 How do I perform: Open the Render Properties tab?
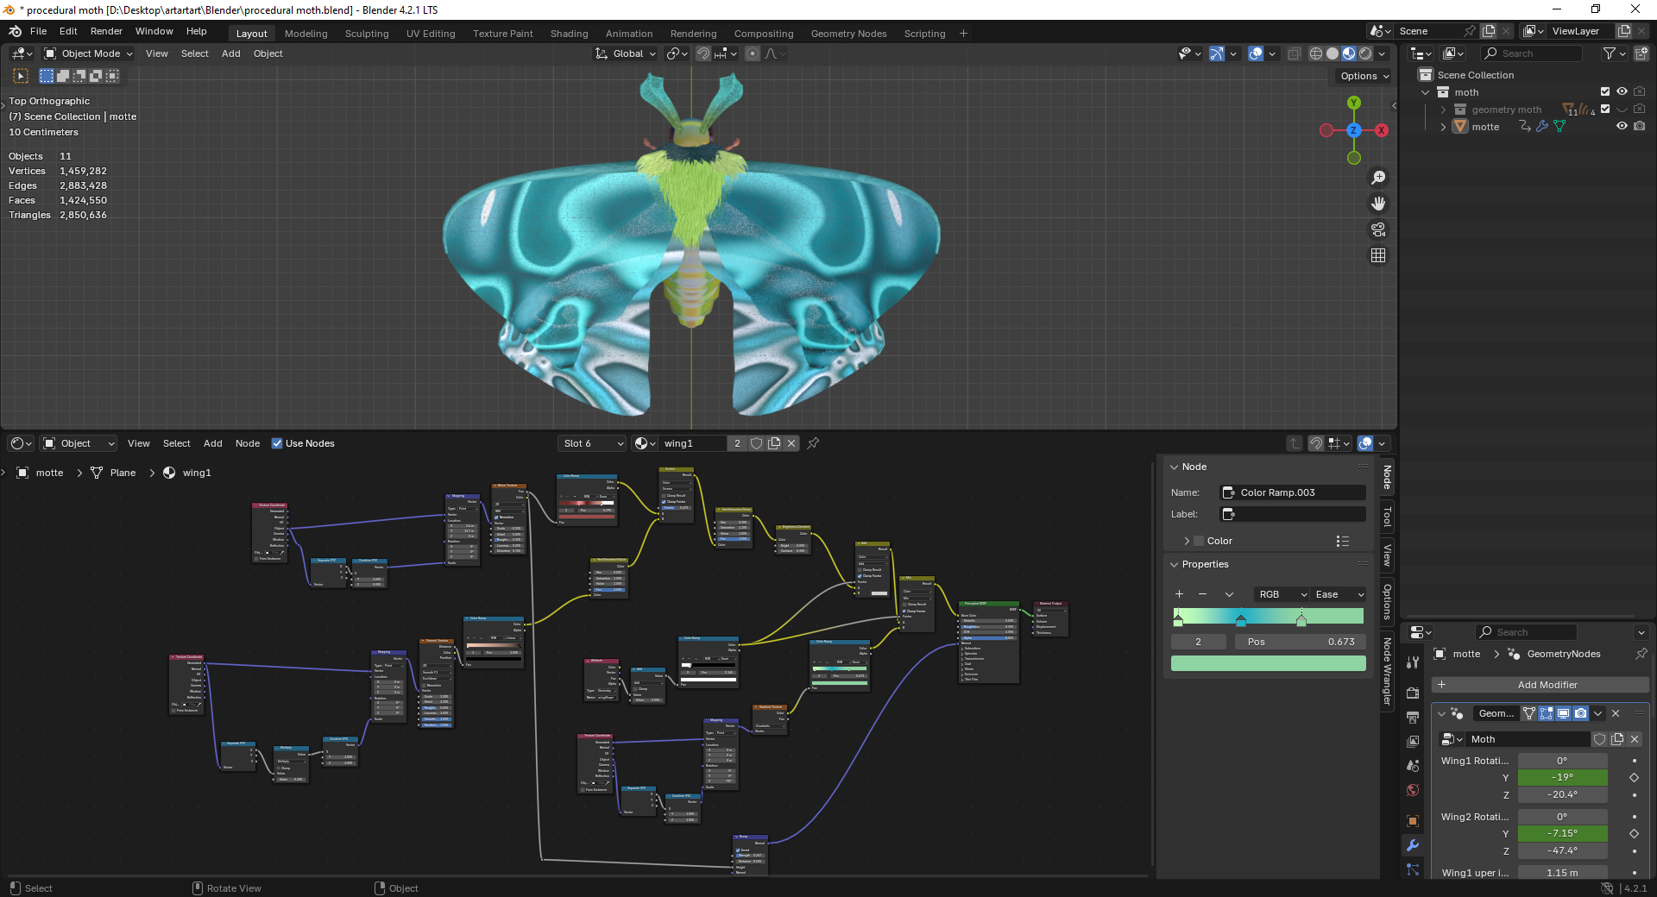[x=1412, y=693]
